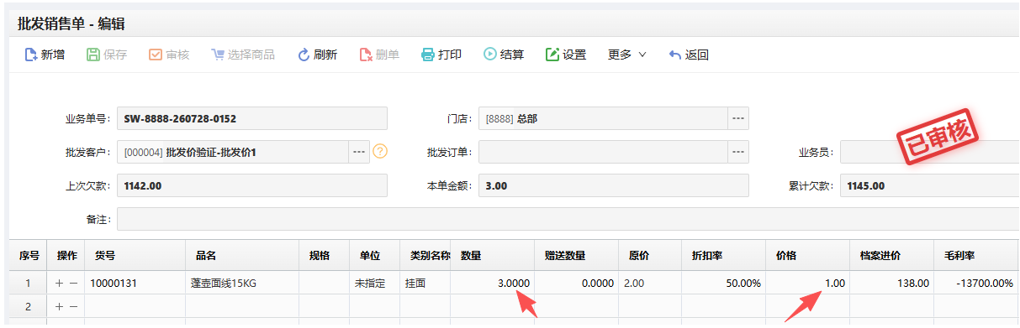Click the 门店 field showing 总部
Viewport: 1020px width, 328px height.
[x=603, y=118]
